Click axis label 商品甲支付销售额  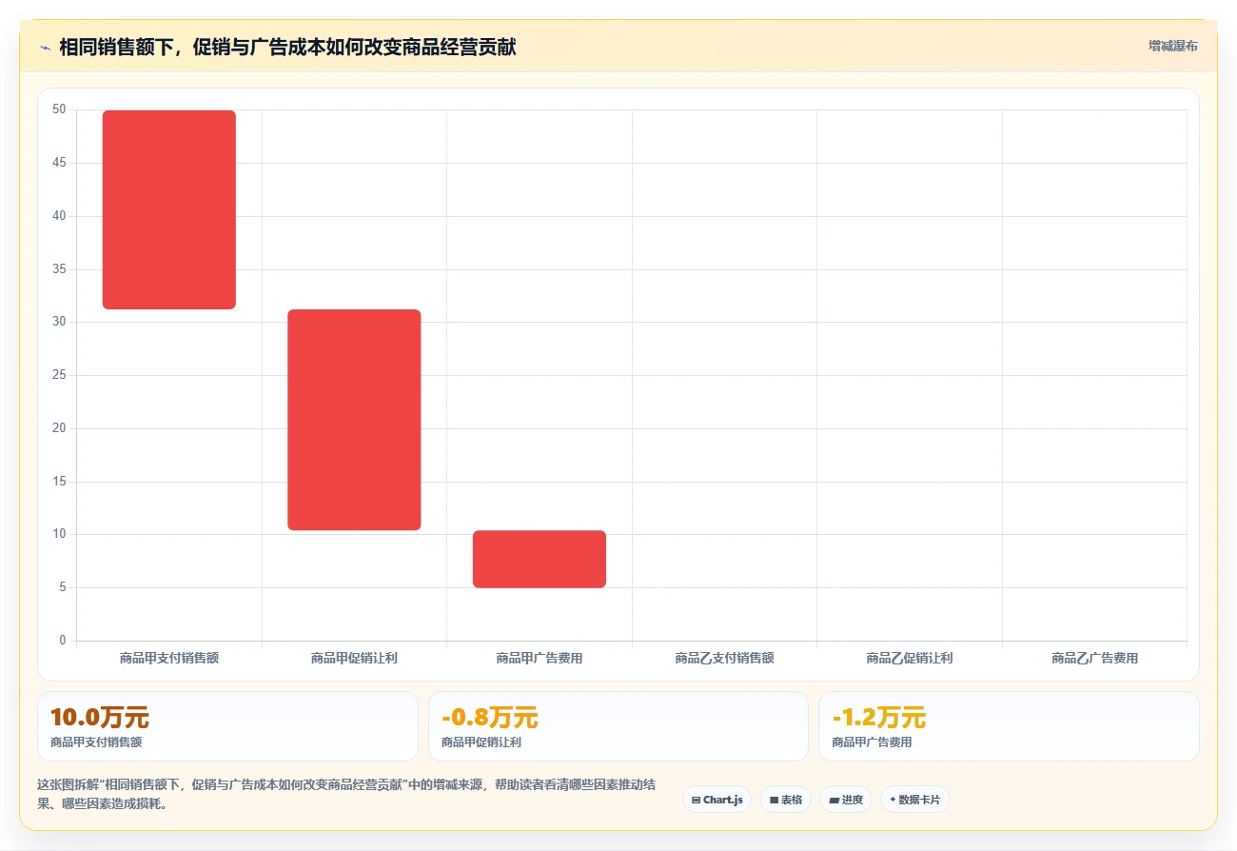(169, 658)
